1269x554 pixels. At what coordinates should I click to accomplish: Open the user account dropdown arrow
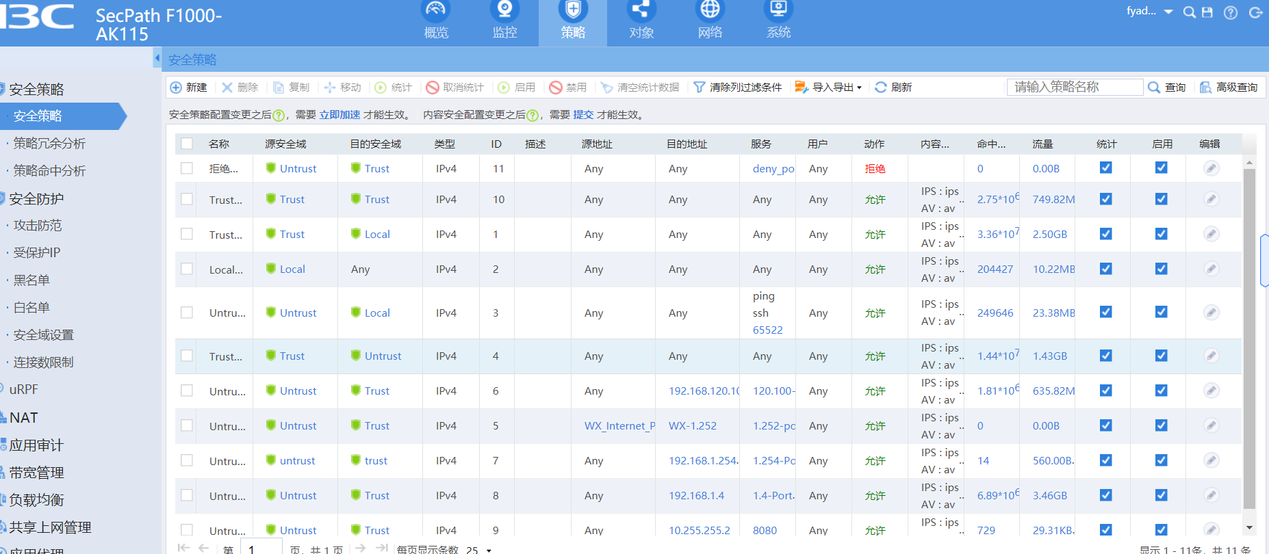1168,12
